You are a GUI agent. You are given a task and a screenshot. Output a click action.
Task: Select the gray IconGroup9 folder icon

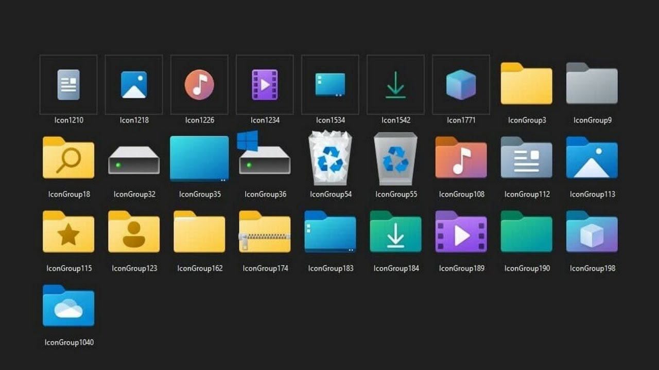[x=592, y=83]
